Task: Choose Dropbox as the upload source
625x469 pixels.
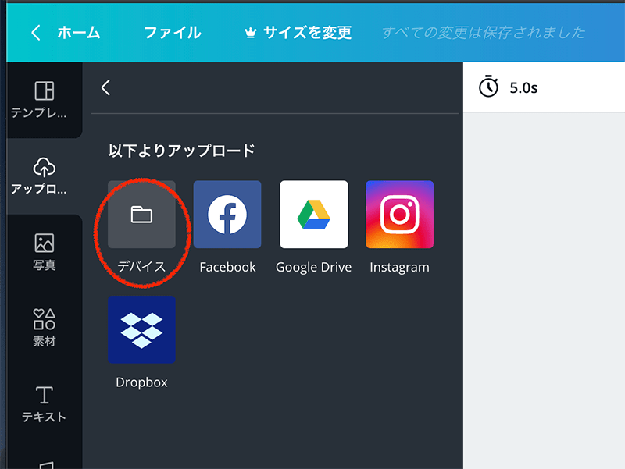Action: point(141,329)
